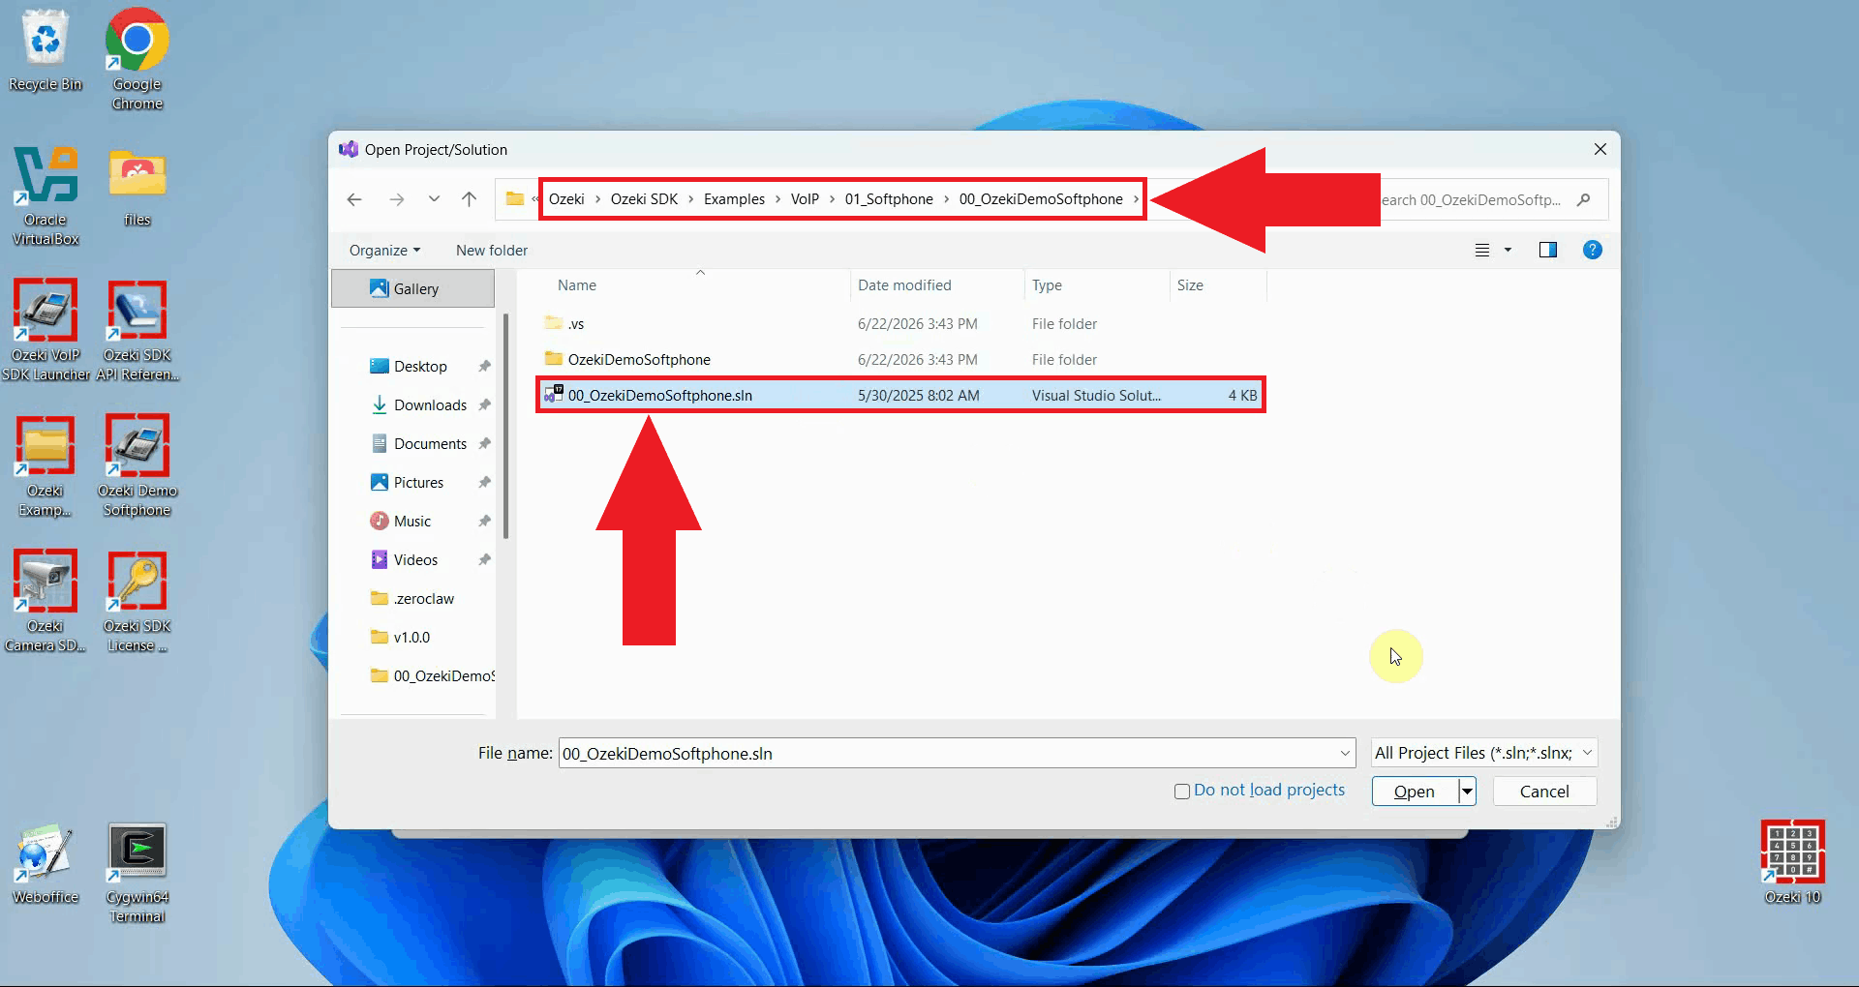Click the Cancel button
This screenshot has height=987, width=1859.
pyautogui.click(x=1544, y=792)
